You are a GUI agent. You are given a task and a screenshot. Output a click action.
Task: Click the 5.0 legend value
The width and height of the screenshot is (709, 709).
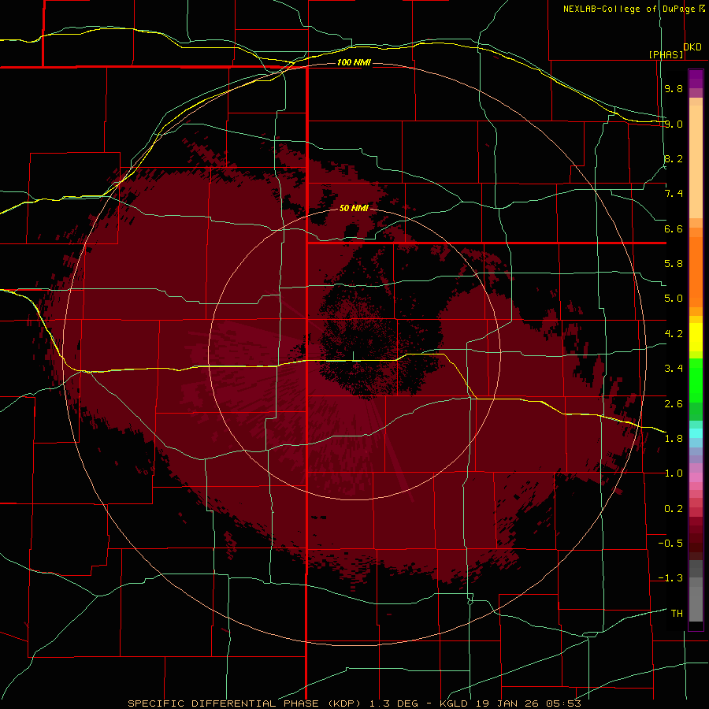(x=674, y=299)
